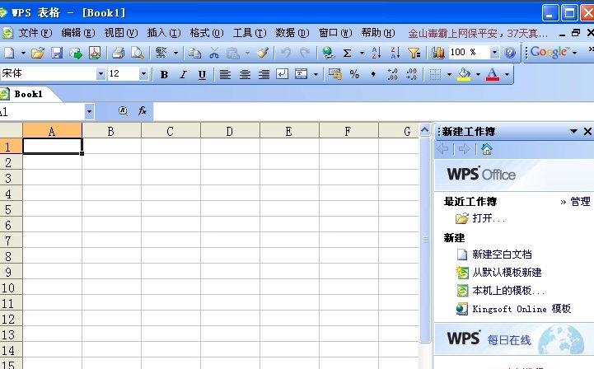The image size is (594, 369).
Task: Toggle the AutoFilter funnel icon
Action: 414,53
